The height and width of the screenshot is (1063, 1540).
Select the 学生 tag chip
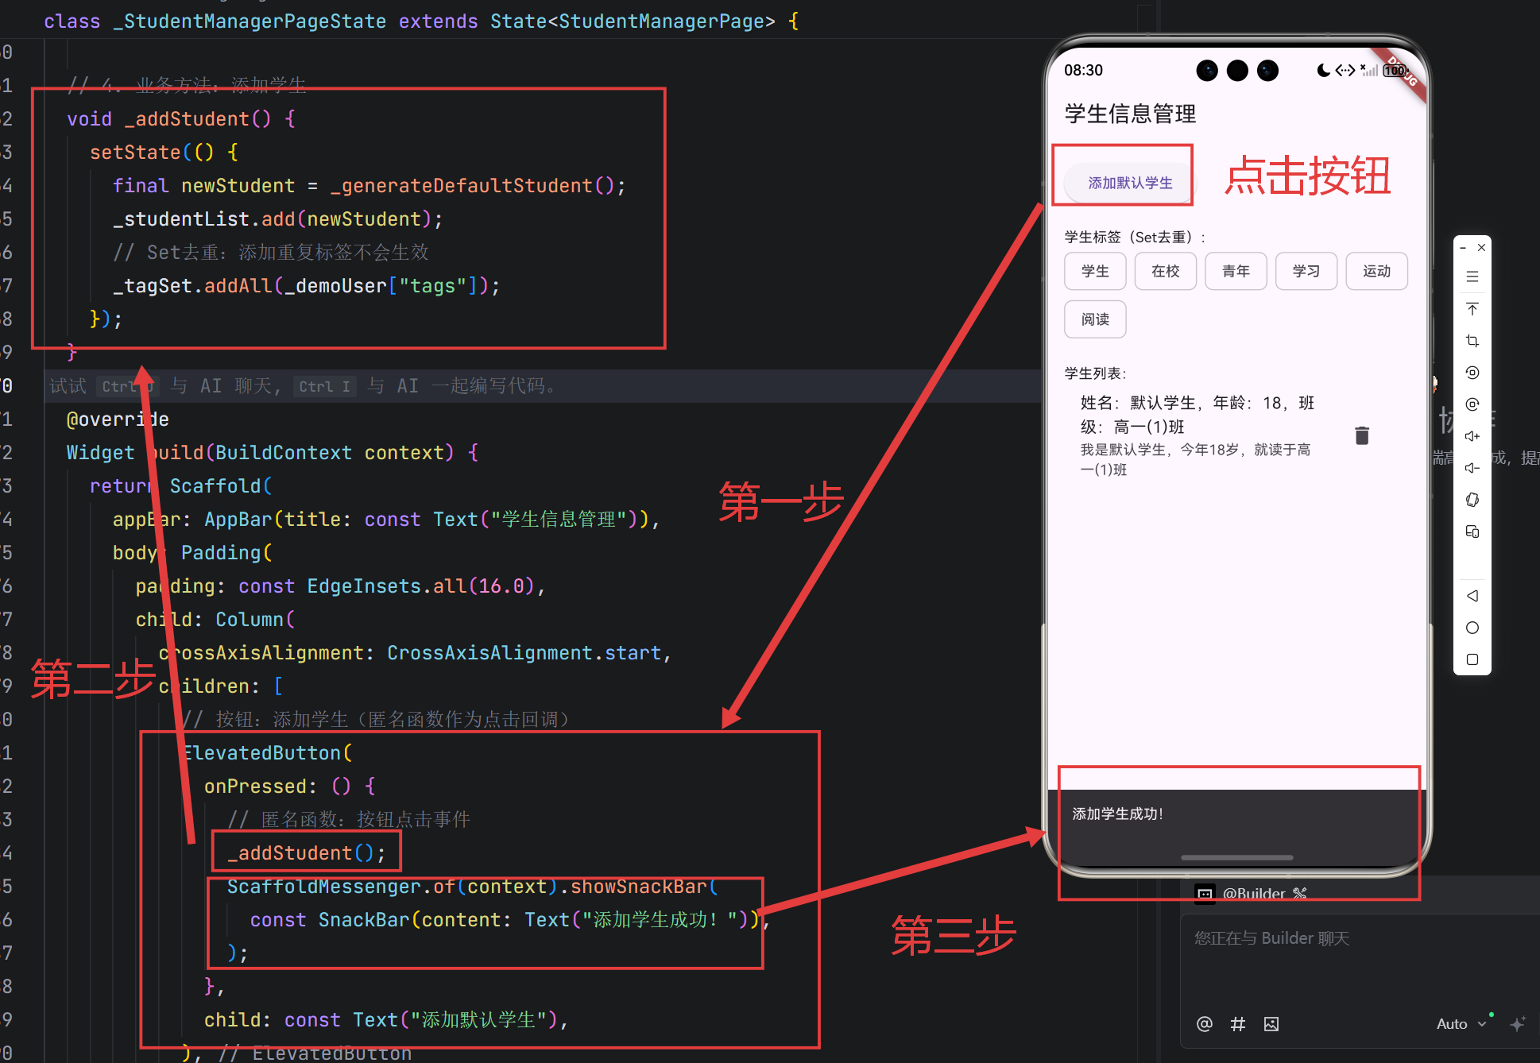coord(1094,272)
